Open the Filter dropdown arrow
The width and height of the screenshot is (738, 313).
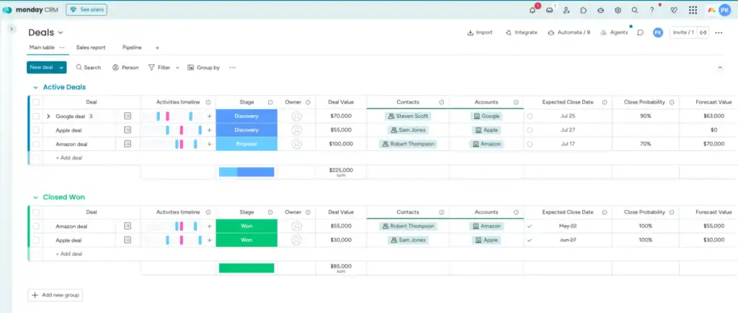177,68
